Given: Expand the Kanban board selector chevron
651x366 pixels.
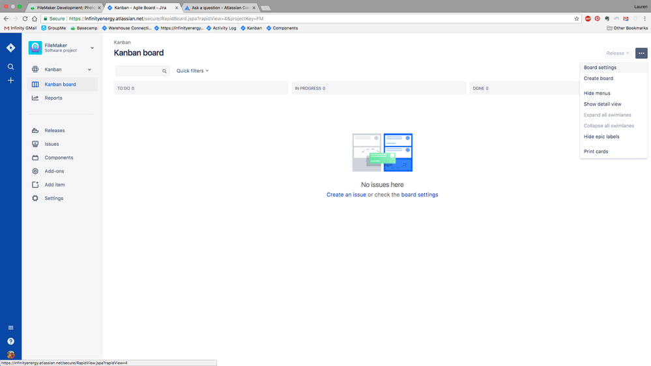Looking at the screenshot, I should [x=90, y=70].
